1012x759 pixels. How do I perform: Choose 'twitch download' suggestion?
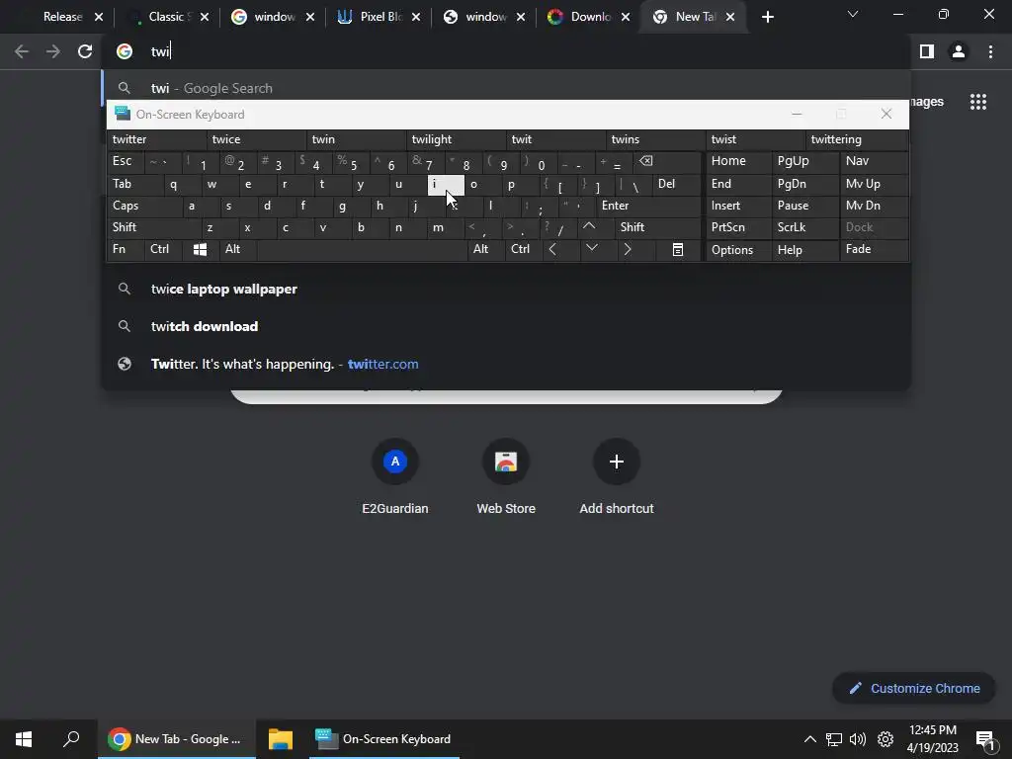pyautogui.click(x=506, y=326)
